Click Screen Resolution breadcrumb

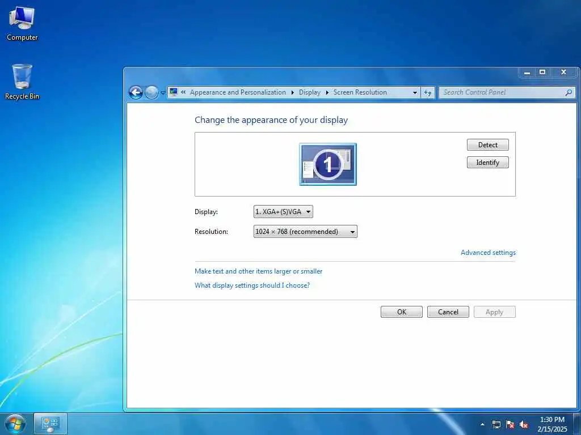click(360, 92)
